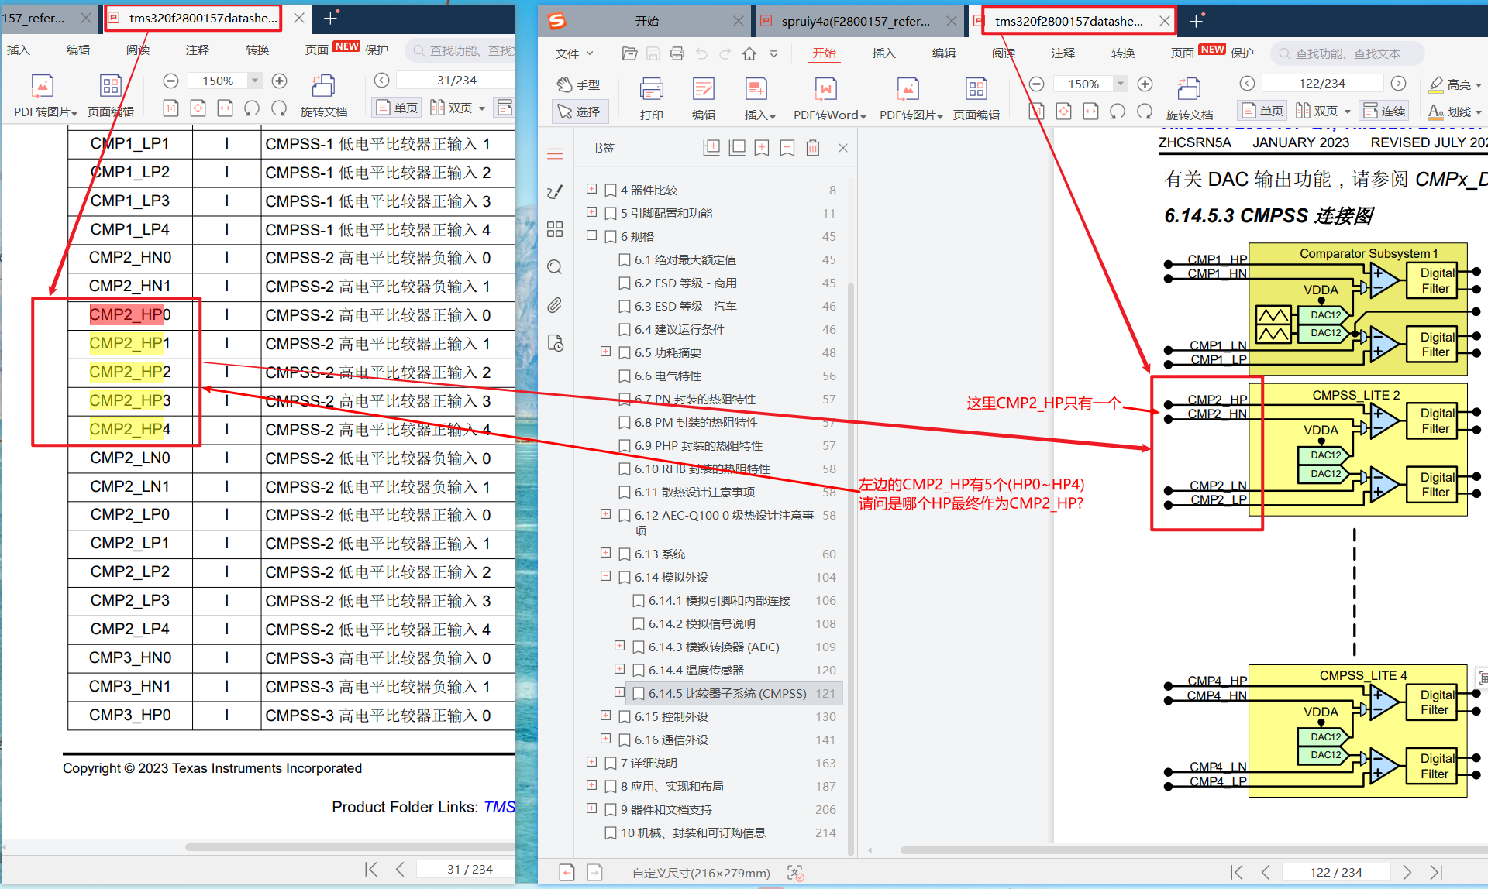Click PDF转Word converter in right window
The width and height of the screenshot is (1488, 889).
829,98
